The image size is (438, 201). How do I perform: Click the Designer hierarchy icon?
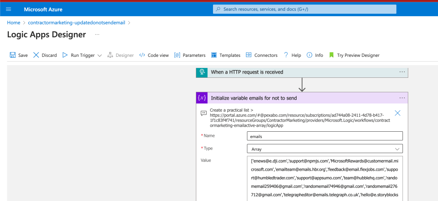[x=110, y=55]
